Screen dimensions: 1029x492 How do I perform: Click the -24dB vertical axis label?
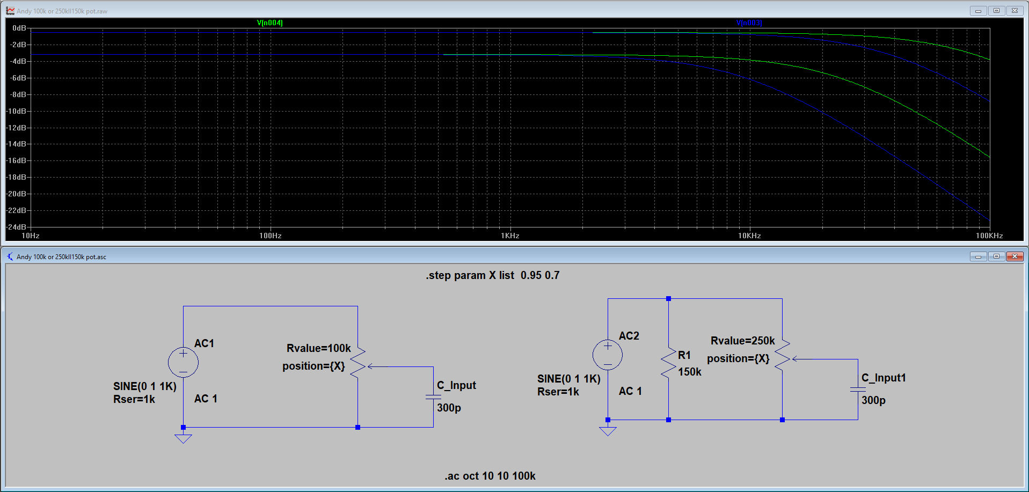coord(16,227)
